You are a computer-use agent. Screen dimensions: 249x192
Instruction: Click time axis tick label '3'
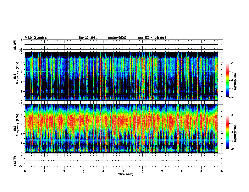point(84,171)
